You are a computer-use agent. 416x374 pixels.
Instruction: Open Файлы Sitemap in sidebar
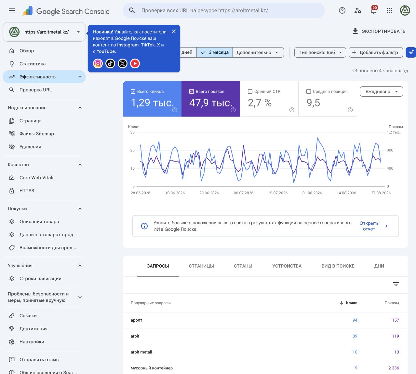tap(44, 134)
